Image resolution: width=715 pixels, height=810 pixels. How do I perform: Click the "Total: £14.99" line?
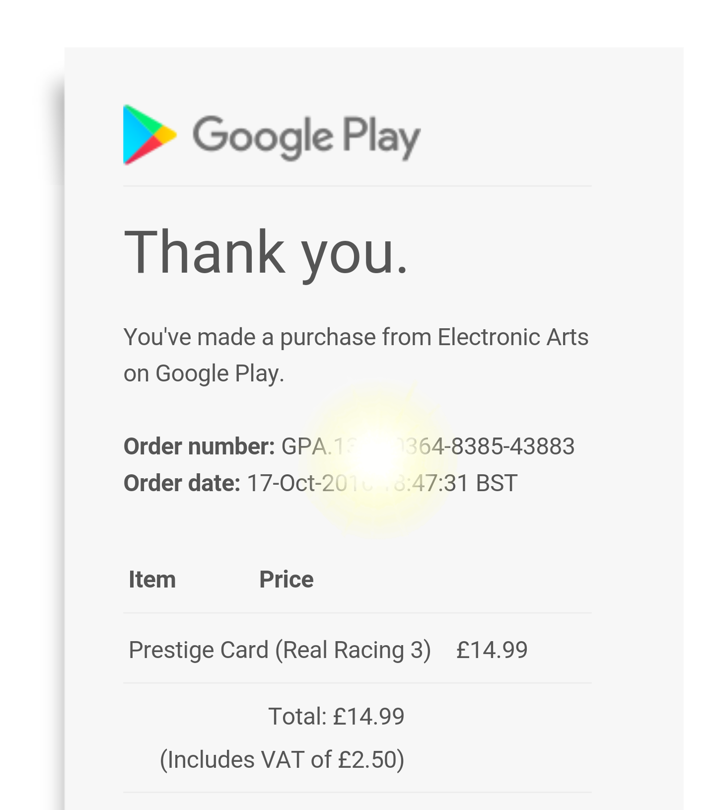point(336,716)
